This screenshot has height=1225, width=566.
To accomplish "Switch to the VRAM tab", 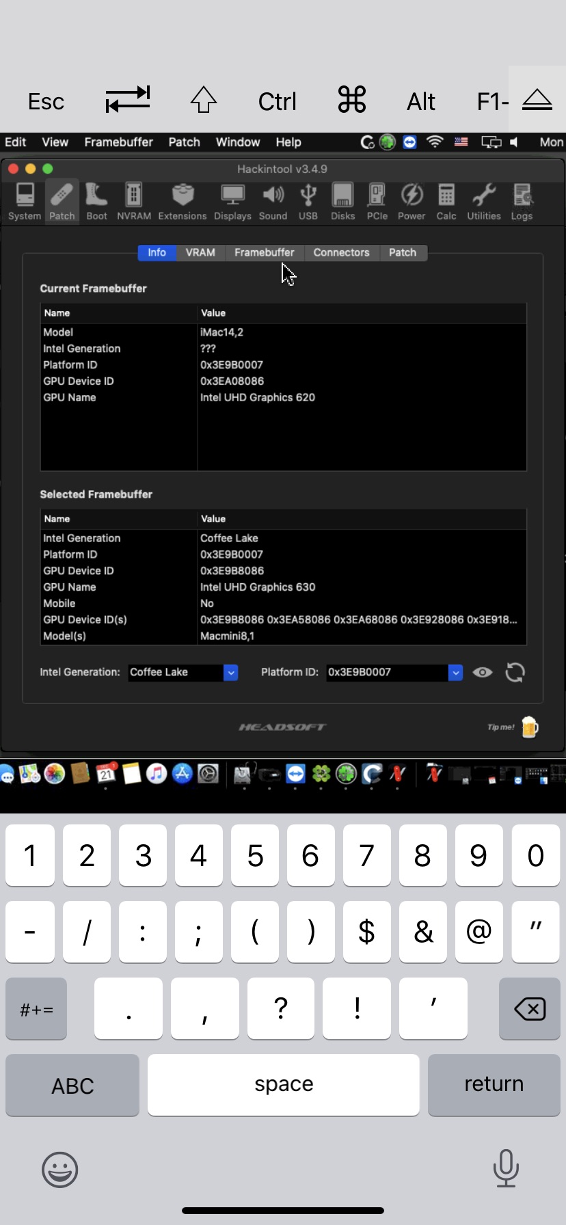I will point(200,253).
